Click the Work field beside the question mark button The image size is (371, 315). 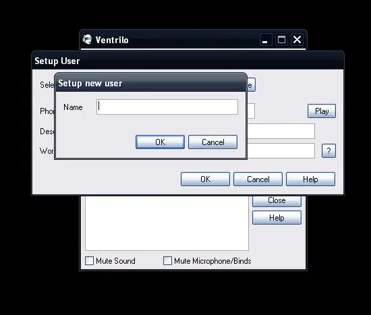coord(281,151)
